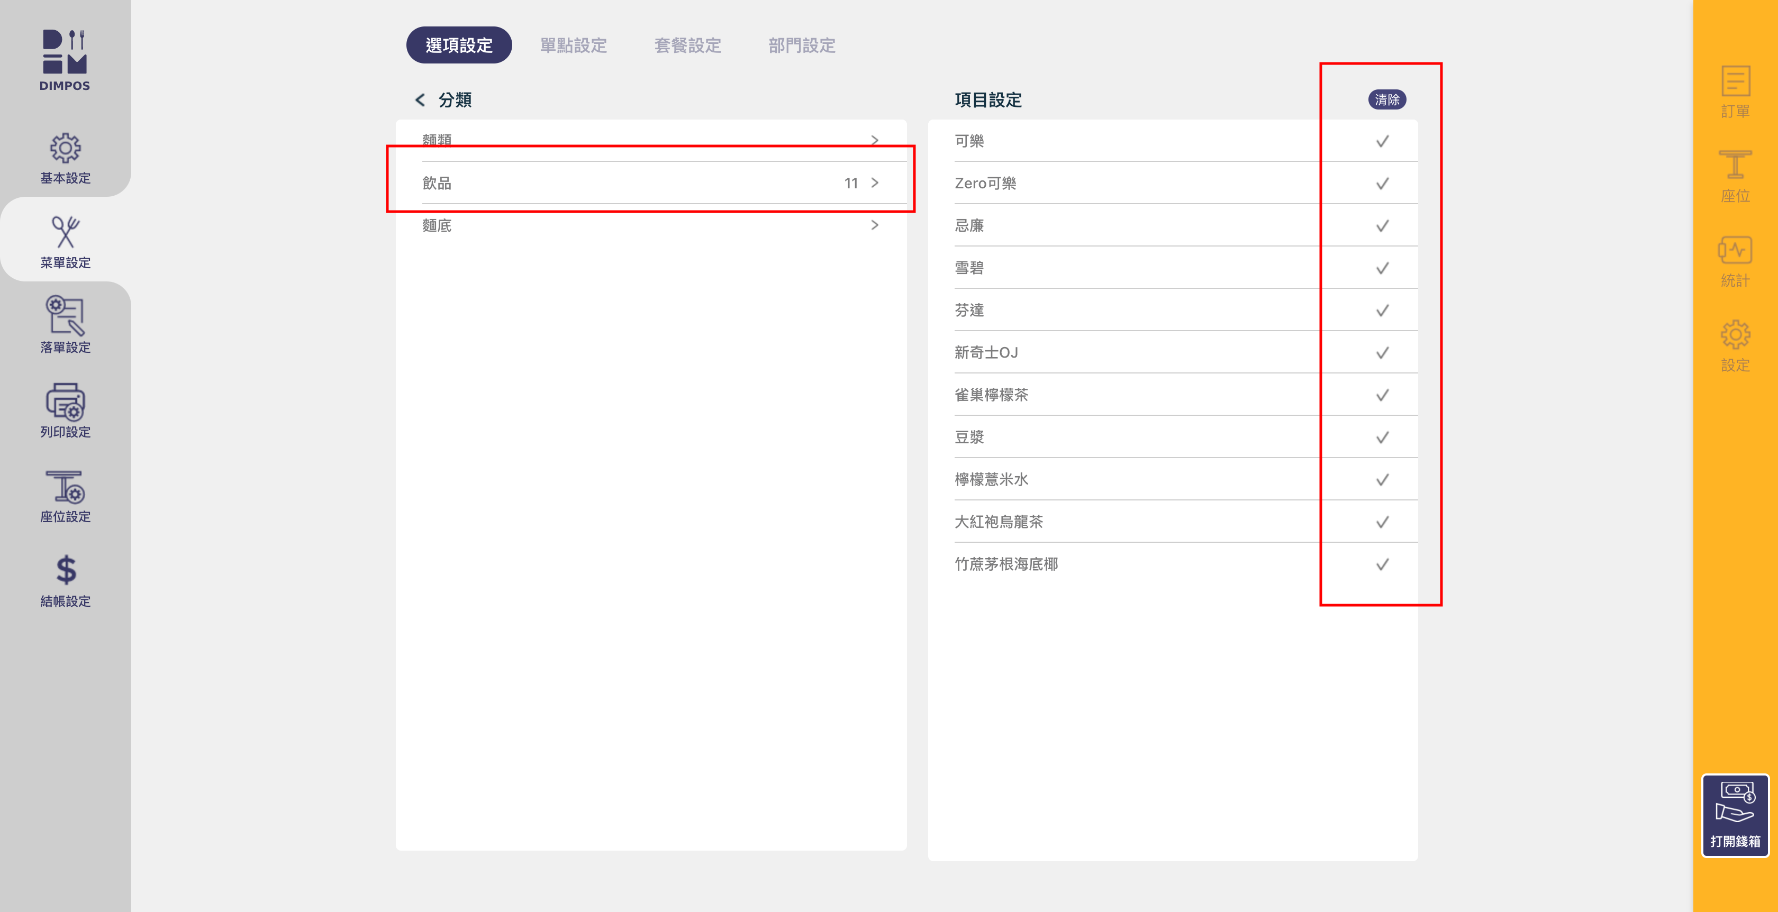
Task: Click the 打開錢箱 cash drawer button
Action: tap(1735, 815)
